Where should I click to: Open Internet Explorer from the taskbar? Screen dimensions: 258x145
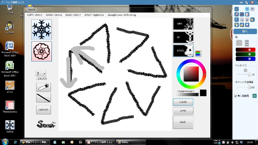pos(15,142)
